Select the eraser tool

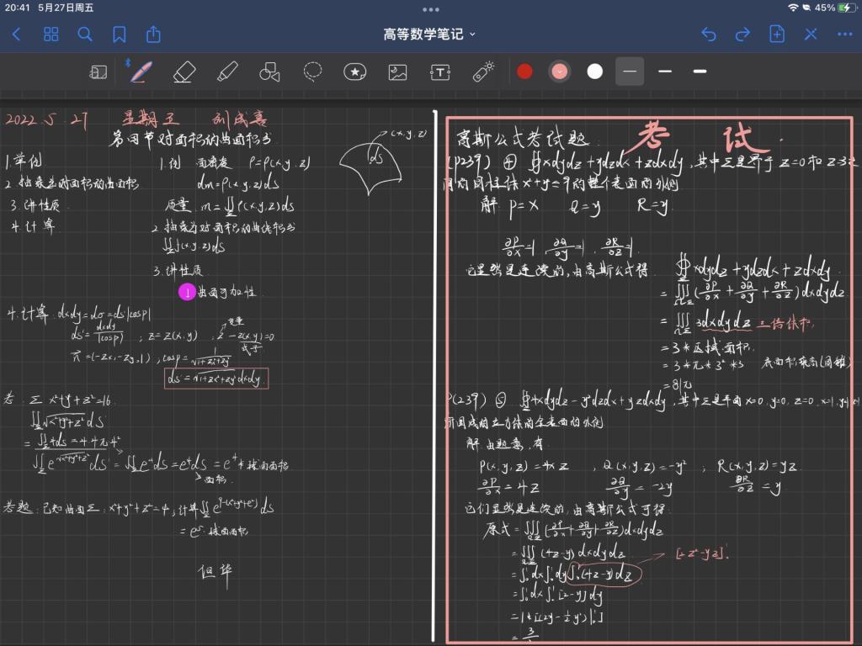(185, 72)
